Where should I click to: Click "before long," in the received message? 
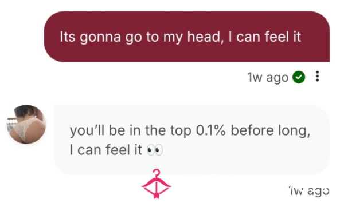click(271, 130)
